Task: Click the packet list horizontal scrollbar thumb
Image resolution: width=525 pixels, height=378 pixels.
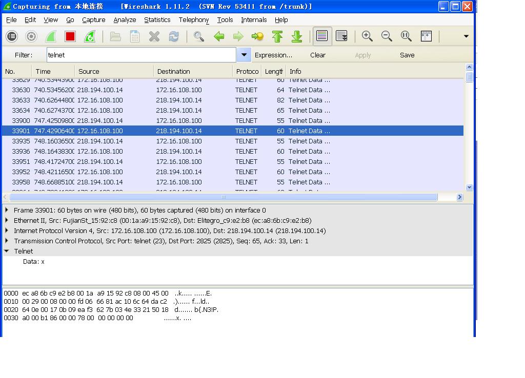Action: click(224, 197)
